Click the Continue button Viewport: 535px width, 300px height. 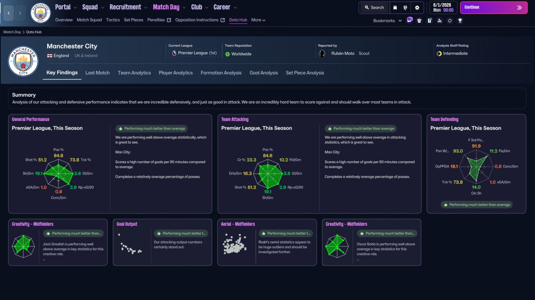[x=494, y=8]
